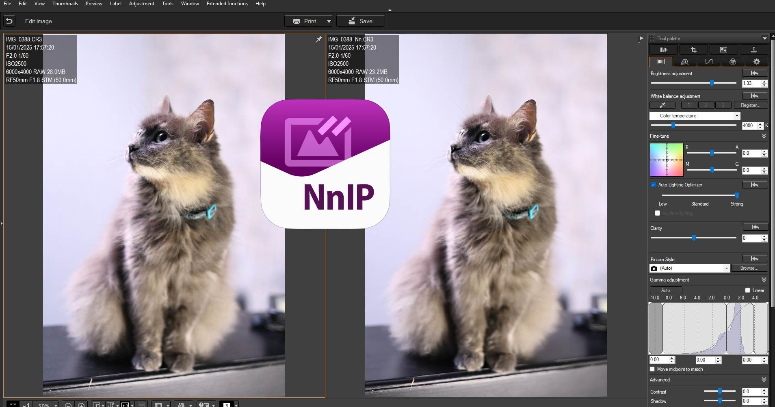This screenshot has width=775, height=407.
Task: Collapse the Gamma adjustment section
Action: point(764,280)
